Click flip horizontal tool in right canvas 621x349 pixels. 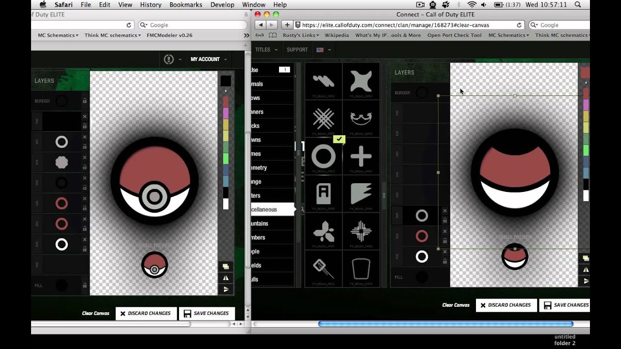tap(586, 270)
